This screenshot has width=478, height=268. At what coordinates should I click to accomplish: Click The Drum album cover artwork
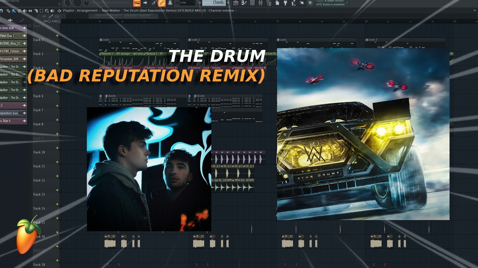coord(363,134)
